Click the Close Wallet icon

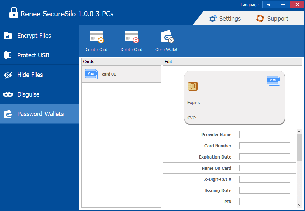click(166, 37)
